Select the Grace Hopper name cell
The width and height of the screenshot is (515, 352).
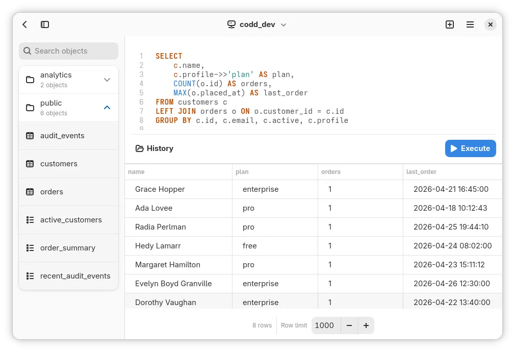point(178,189)
